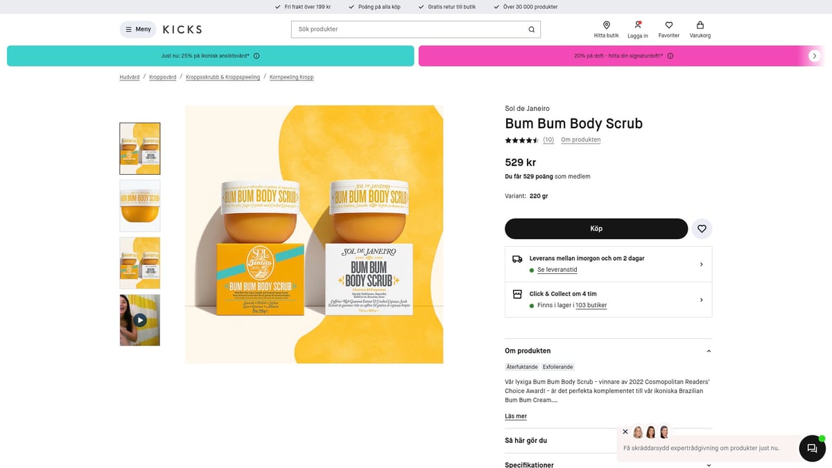Expand Click & Collect store availability

point(701,300)
